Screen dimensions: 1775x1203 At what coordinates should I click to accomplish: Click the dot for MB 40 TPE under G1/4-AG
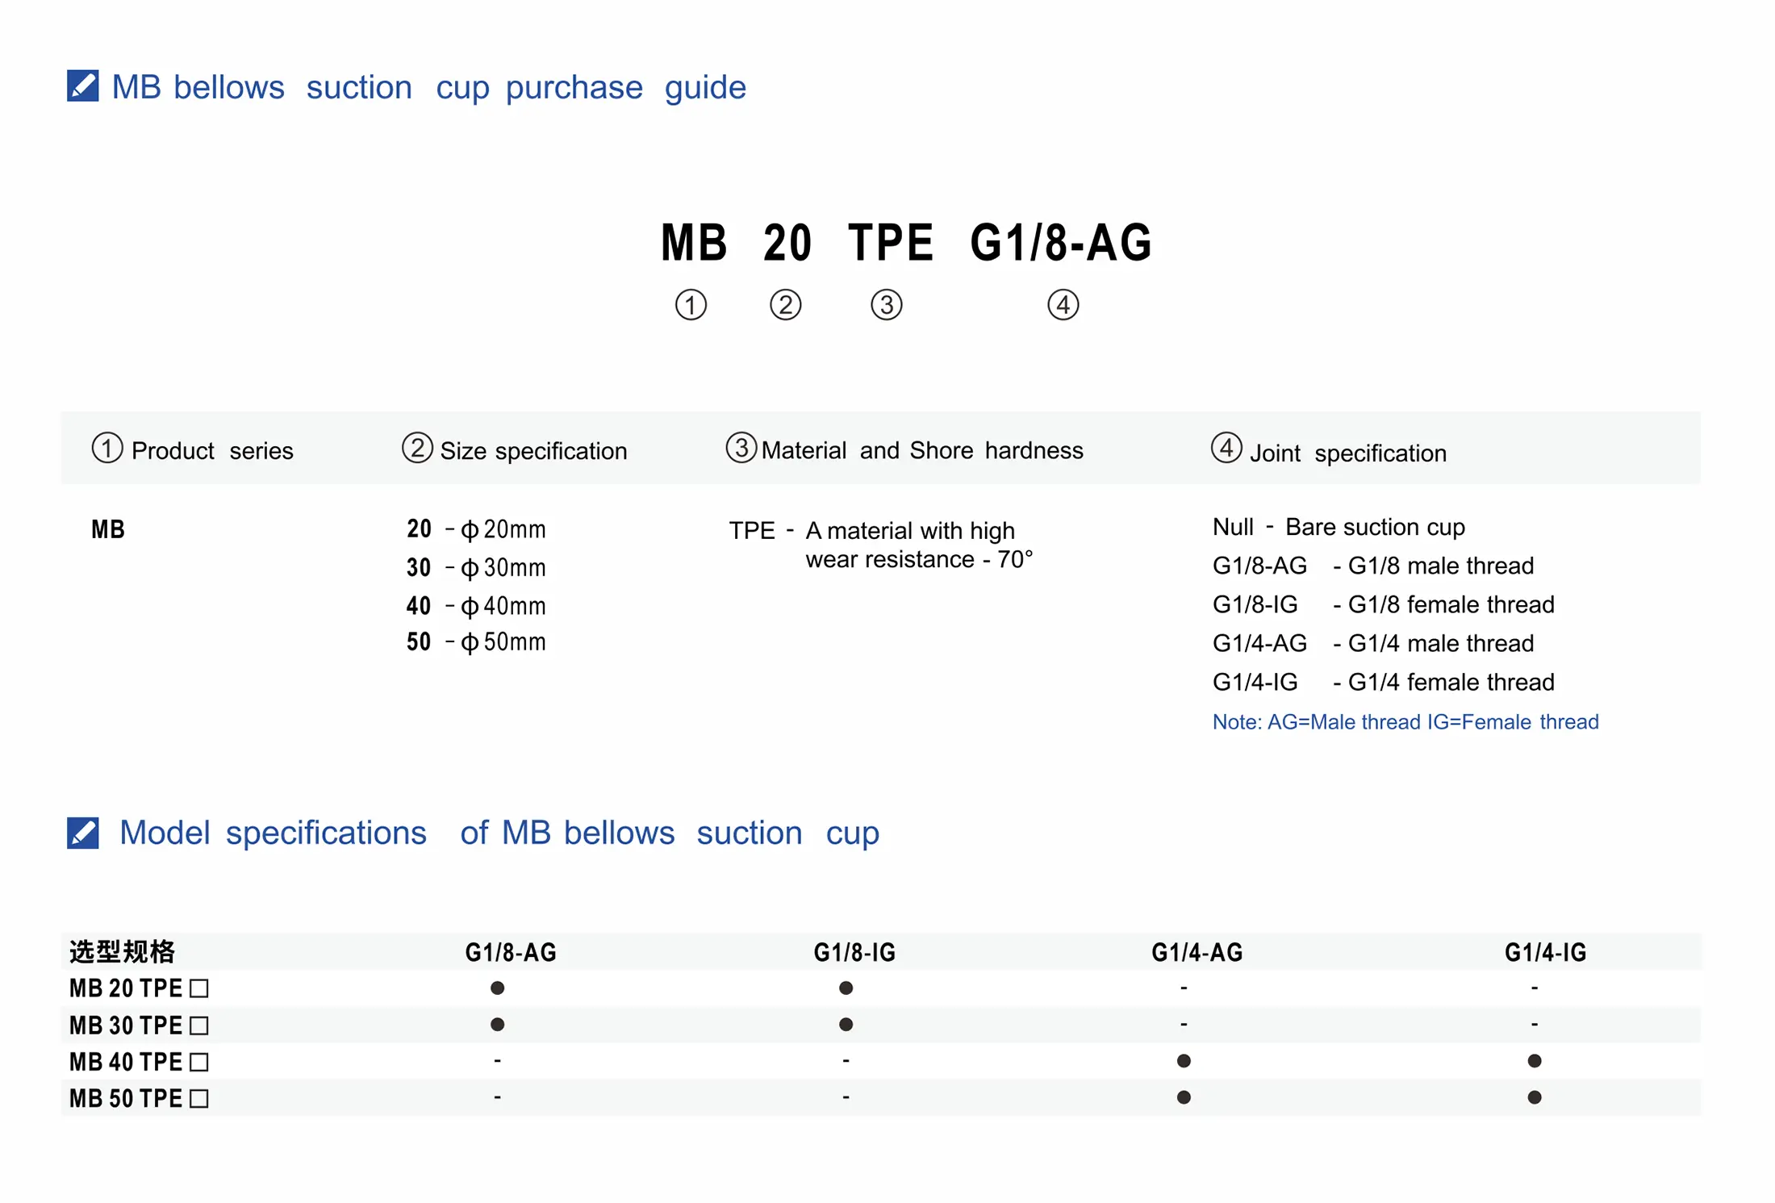coord(1184,1061)
